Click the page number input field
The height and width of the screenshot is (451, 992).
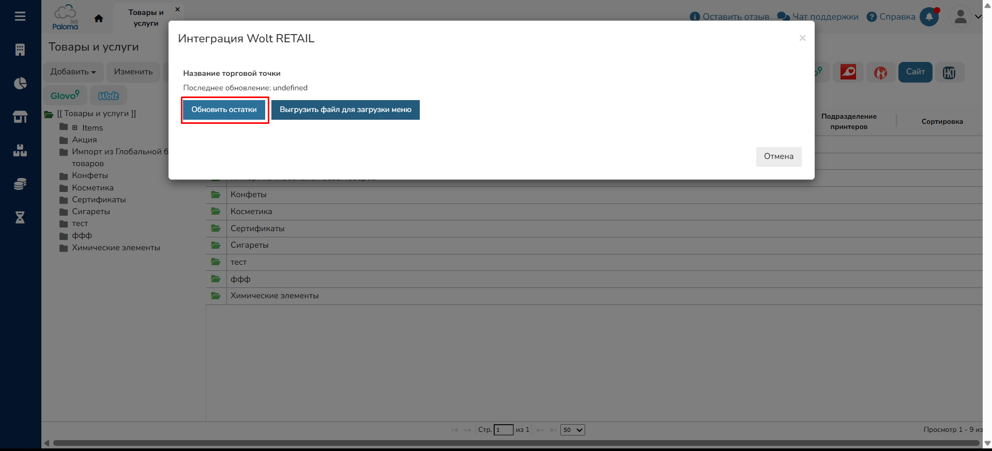[x=503, y=430]
